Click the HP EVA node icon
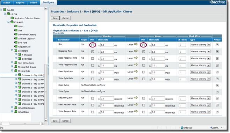 (x=8, y=14)
